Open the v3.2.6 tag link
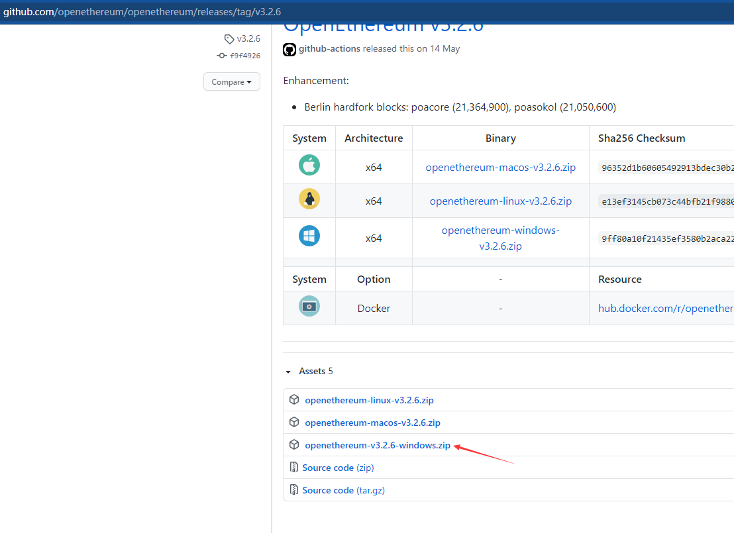 pyautogui.click(x=248, y=39)
